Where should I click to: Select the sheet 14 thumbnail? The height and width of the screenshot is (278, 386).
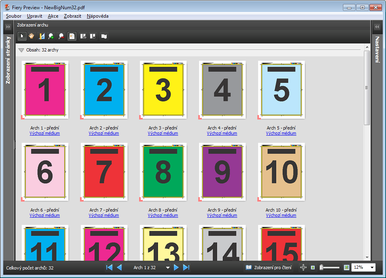[222, 243]
